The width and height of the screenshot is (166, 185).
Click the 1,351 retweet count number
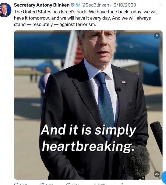(49, 184)
